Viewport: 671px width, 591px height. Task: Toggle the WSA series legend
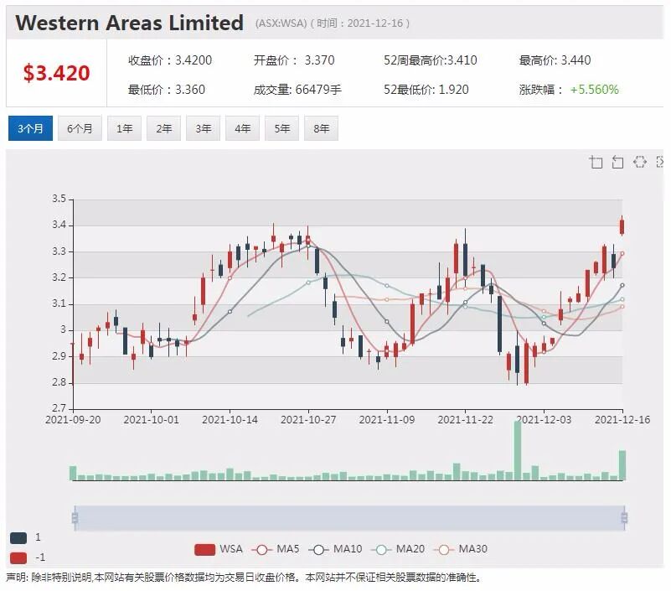219,549
